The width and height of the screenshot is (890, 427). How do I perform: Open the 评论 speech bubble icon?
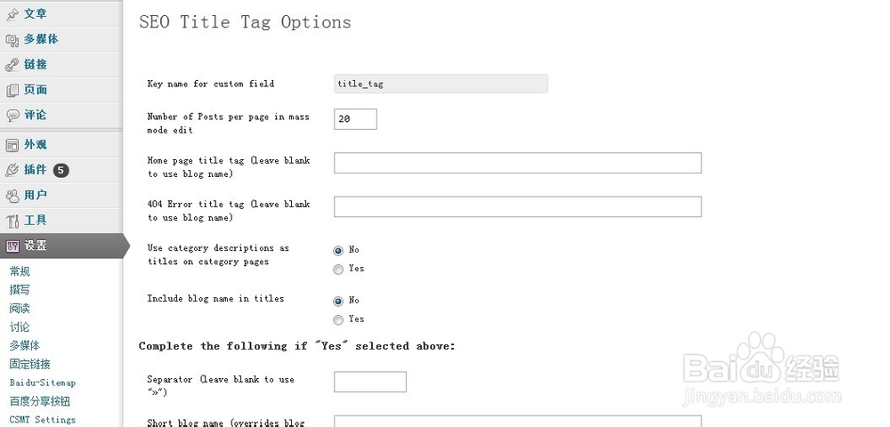click(12, 115)
